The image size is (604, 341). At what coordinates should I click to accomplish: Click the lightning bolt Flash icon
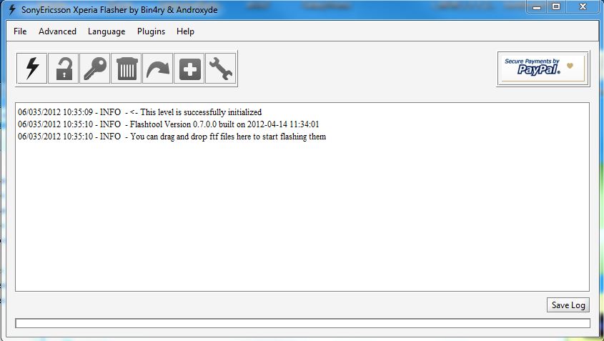click(32, 69)
